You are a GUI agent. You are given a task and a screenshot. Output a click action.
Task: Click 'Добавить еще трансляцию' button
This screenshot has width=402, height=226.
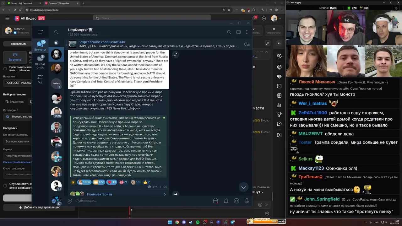point(39,207)
